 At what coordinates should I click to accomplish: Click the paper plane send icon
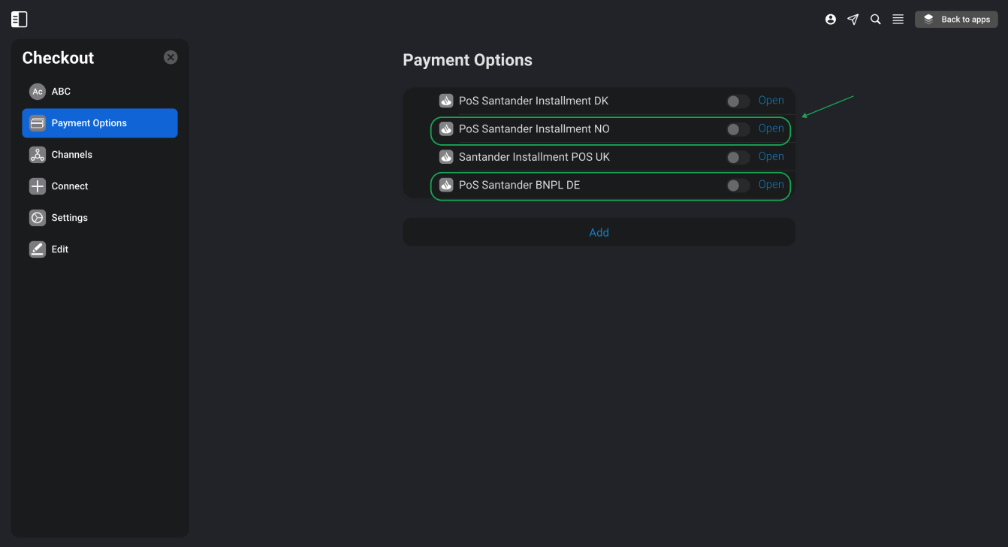pos(853,20)
